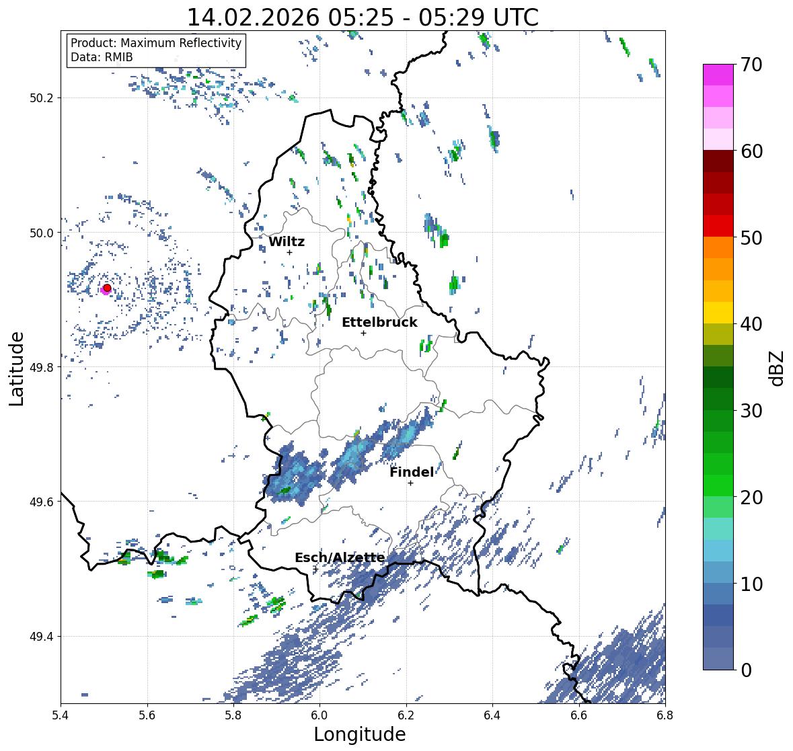Click the Latitude axis label

pos(17,368)
